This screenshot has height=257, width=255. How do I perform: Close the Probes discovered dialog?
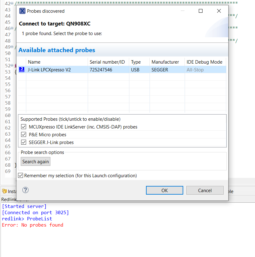click(x=219, y=11)
